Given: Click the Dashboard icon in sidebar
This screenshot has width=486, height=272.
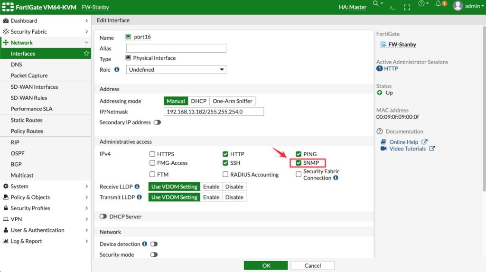Looking at the screenshot, I should [x=6, y=21].
